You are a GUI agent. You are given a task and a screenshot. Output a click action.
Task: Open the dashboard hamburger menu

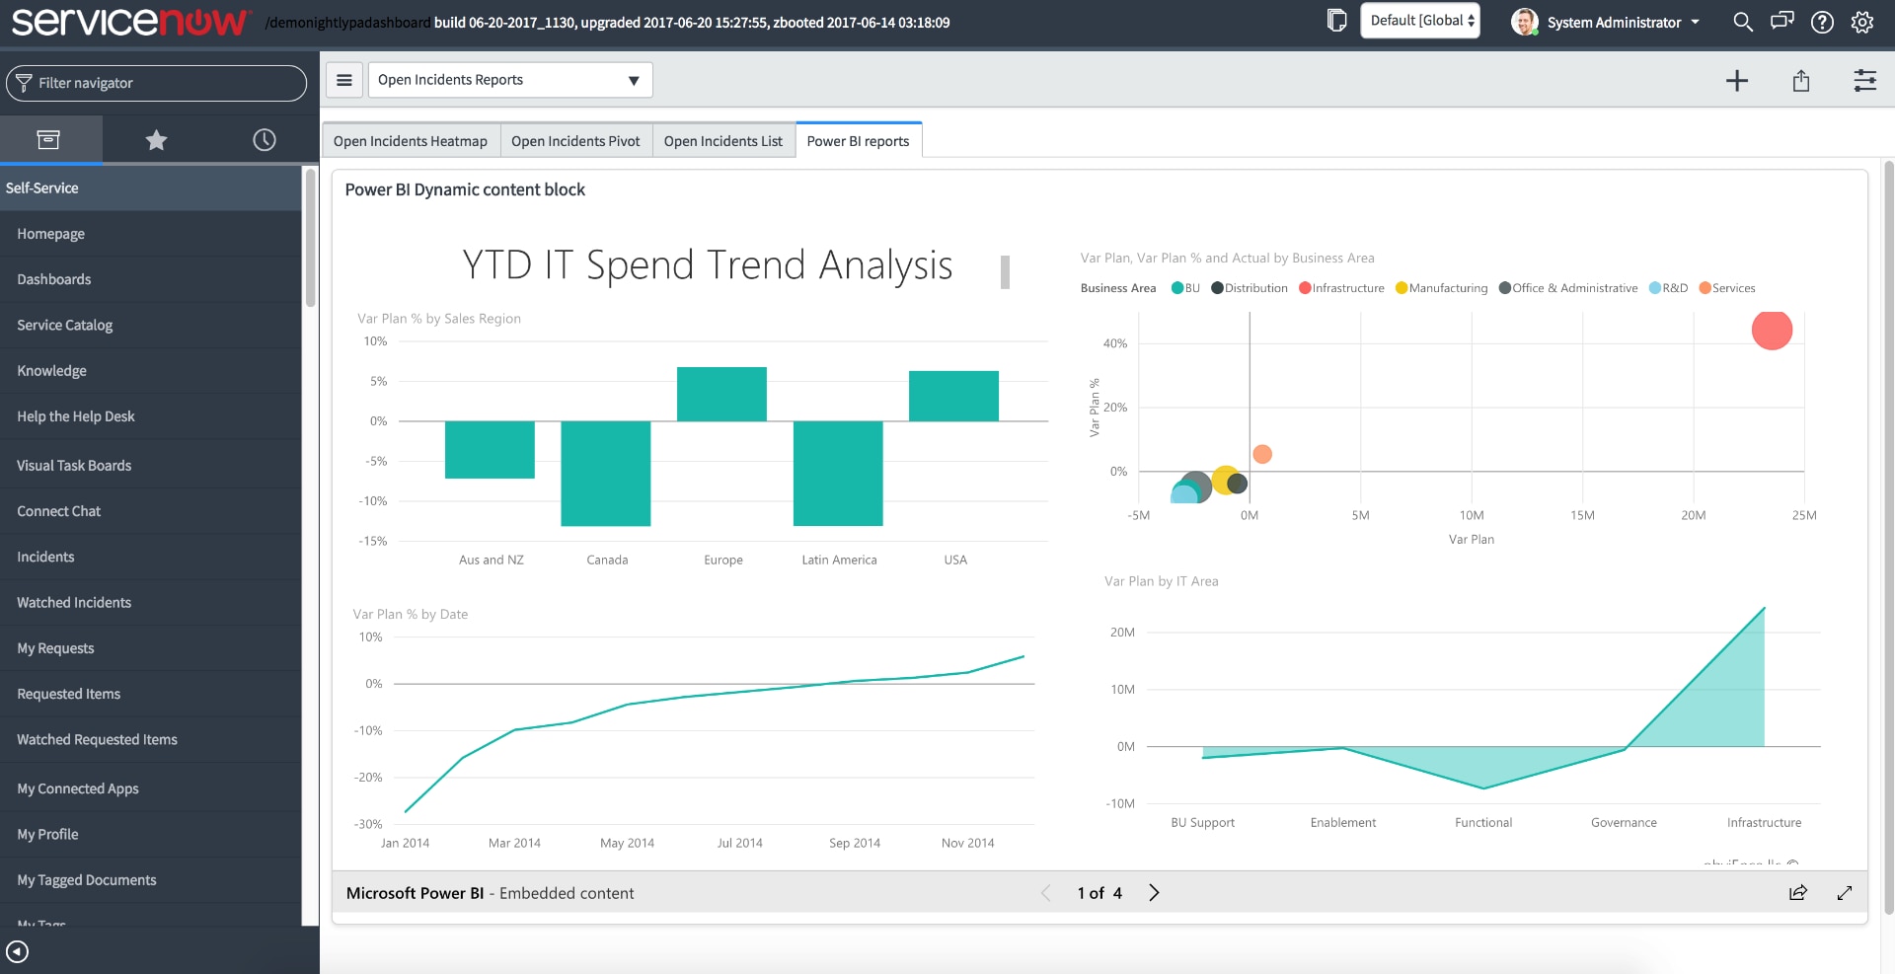[344, 80]
